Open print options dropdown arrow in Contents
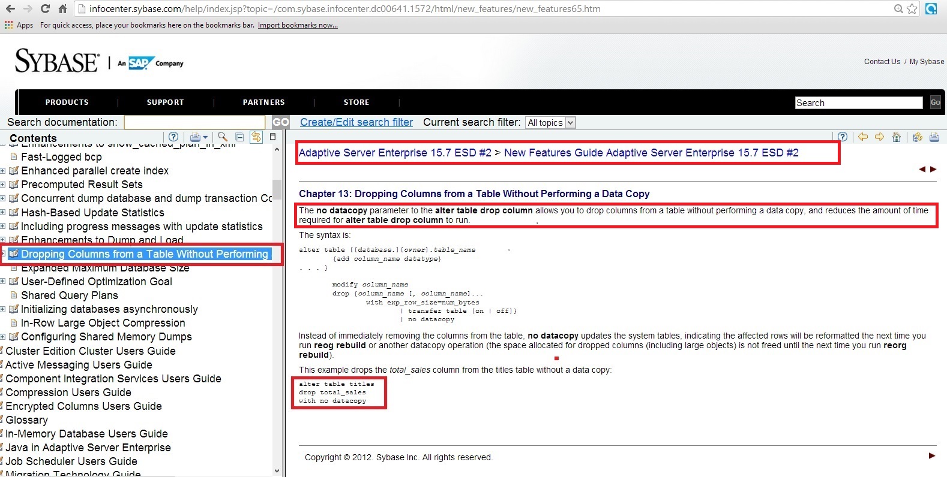 (205, 137)
